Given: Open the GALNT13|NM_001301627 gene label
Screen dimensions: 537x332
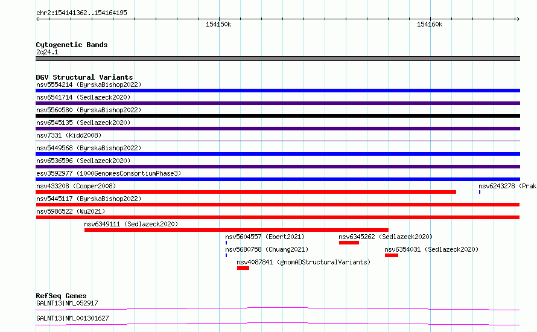Looking at the screenshot, I should click(72, 318).
